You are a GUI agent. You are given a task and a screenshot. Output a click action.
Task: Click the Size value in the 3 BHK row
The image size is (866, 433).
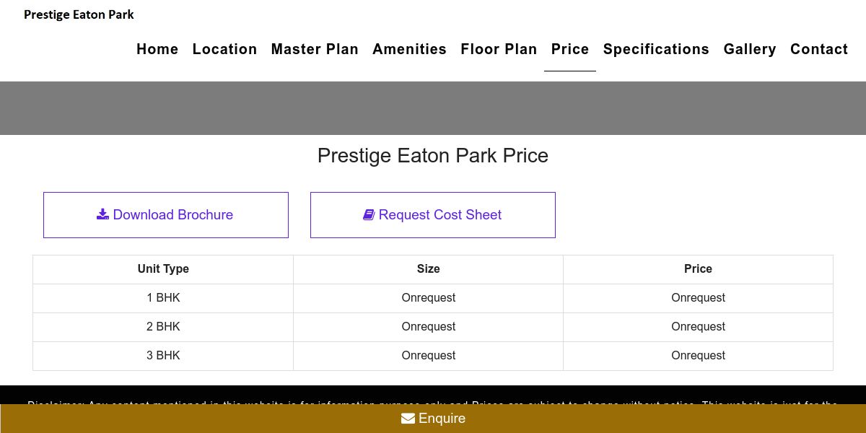click(x=428, y=356)
